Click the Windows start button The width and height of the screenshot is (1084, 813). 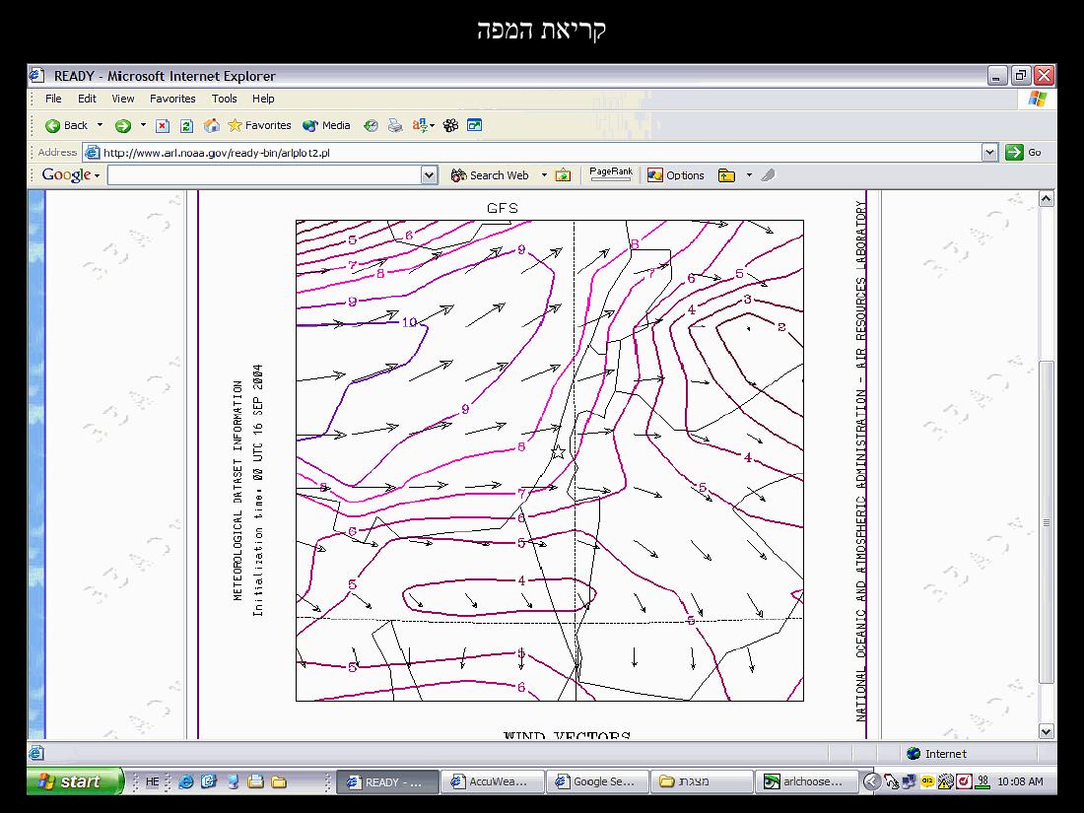point(75,781)
